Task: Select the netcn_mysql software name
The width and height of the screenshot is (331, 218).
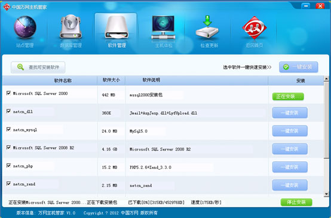Action: [25, 130]
